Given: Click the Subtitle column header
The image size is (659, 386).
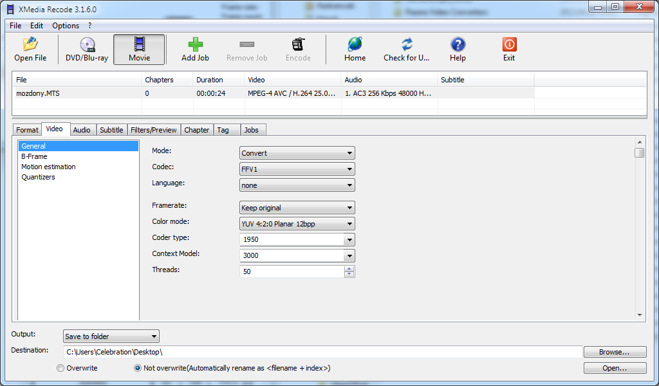Looking at the screenshot, I should click(x=485, y=80).
